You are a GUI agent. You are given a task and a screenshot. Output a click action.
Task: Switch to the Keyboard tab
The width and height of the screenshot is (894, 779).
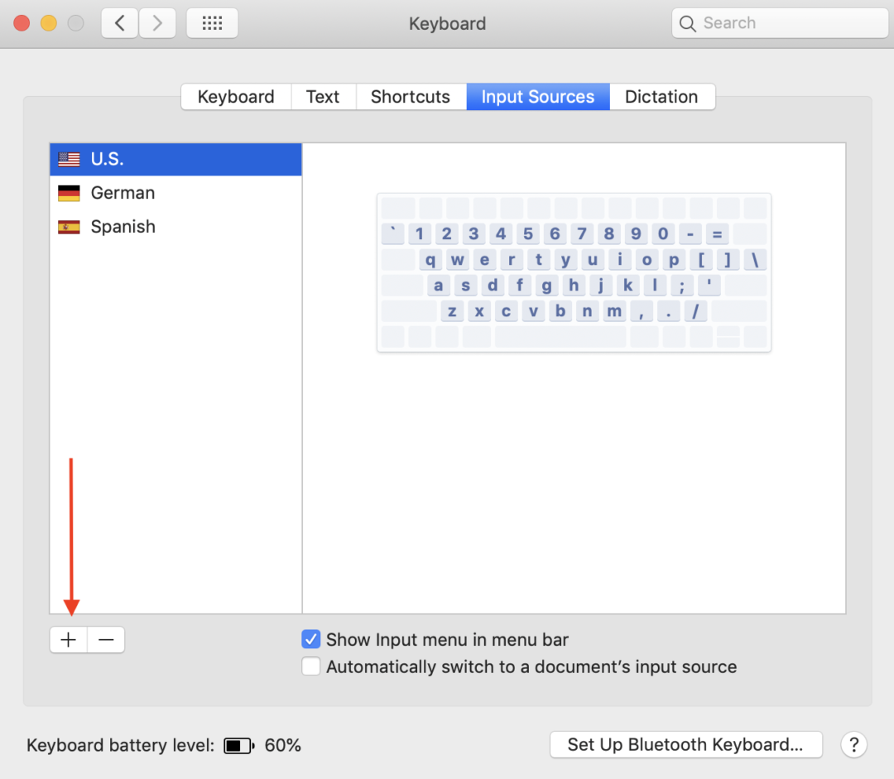click(x=236, y=97)
